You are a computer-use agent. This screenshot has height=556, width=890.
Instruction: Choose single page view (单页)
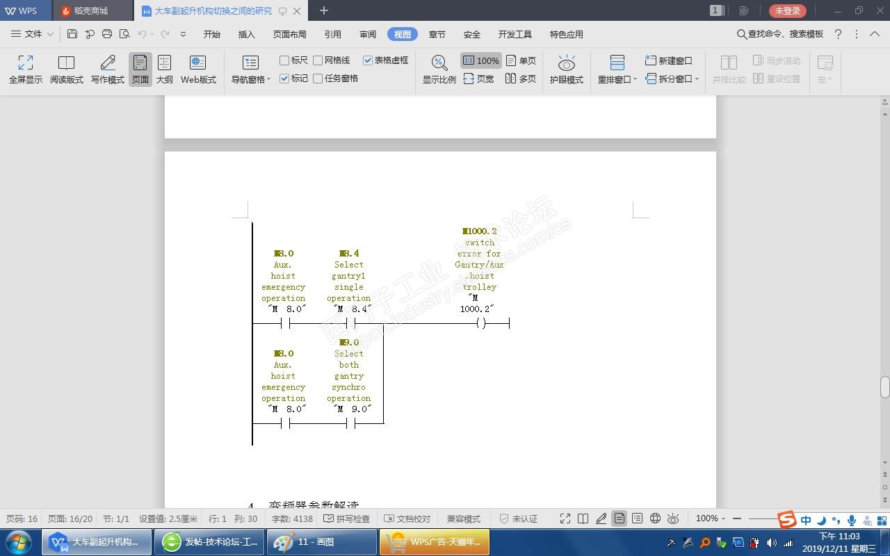click(x=521, y=60)
